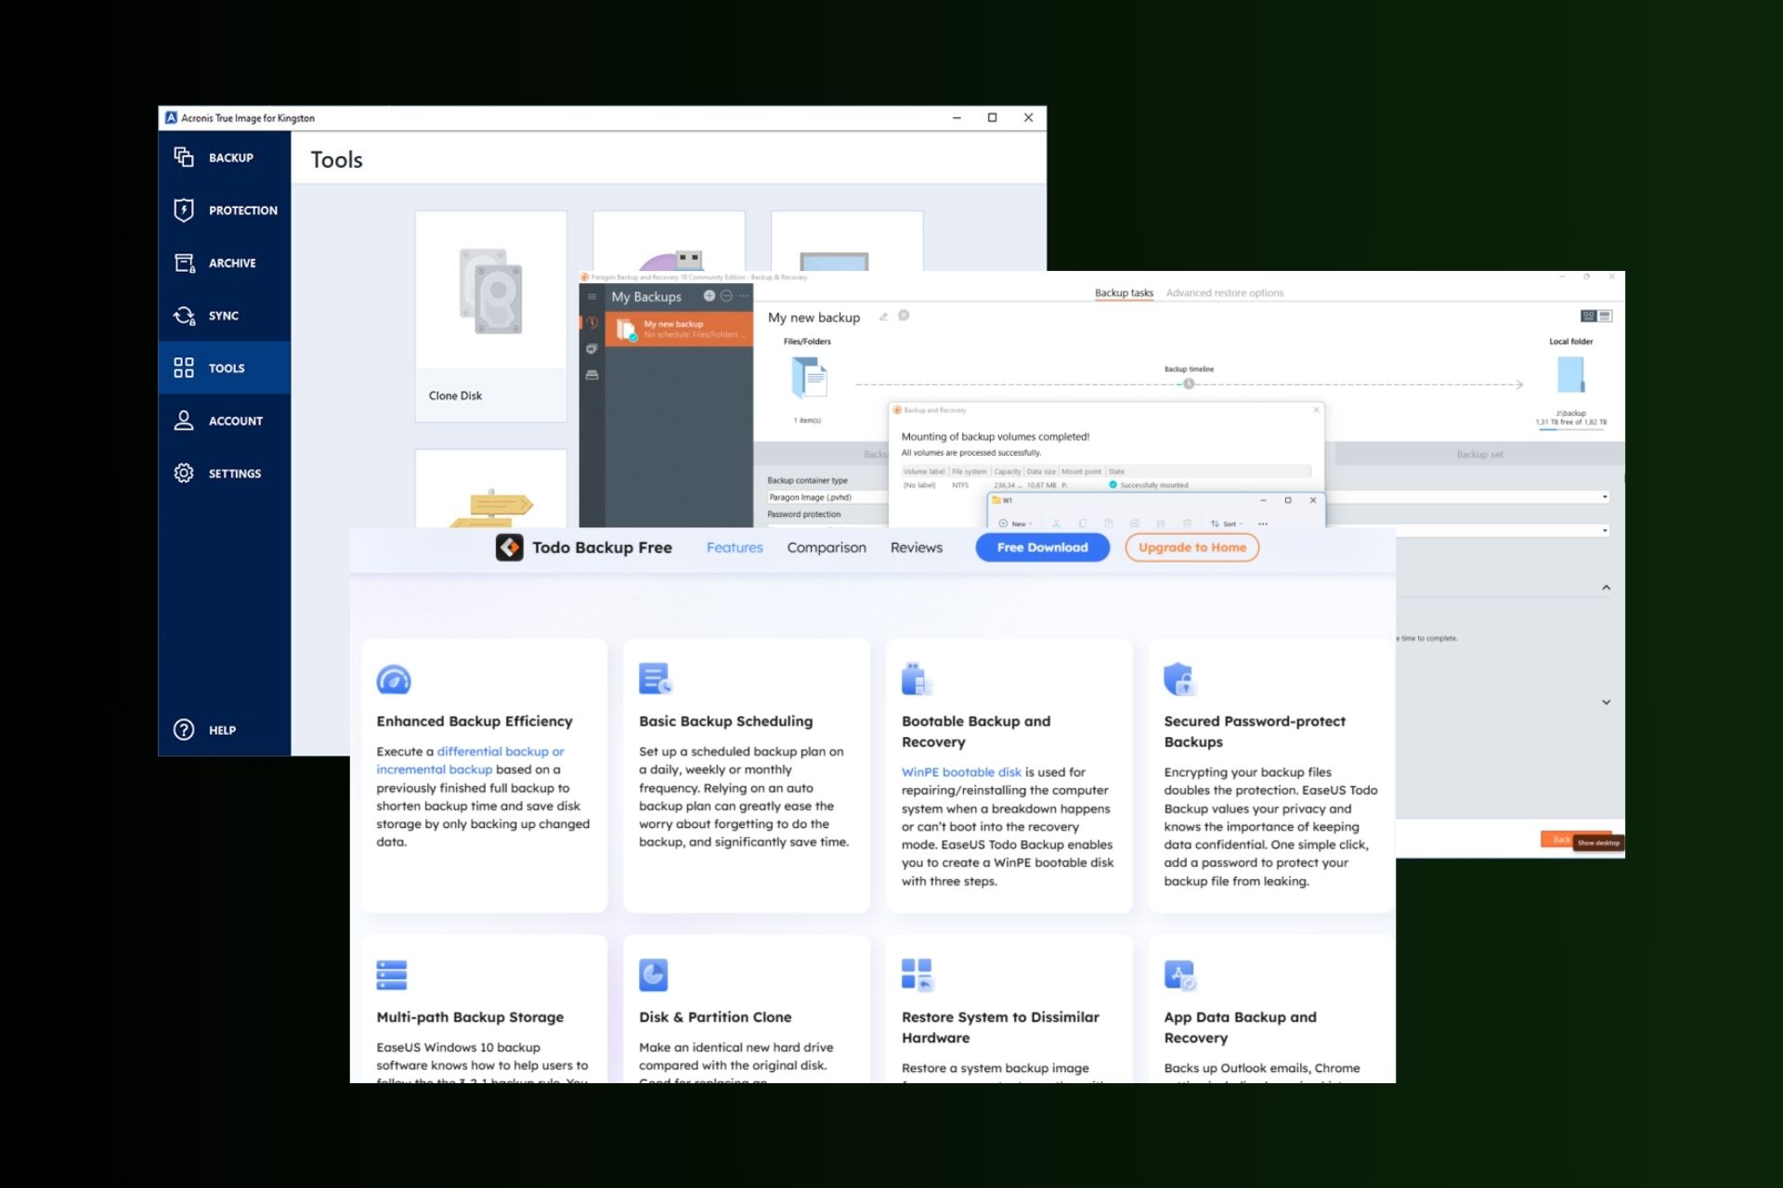Open the Comparison page on the EaseUS site
The width and height of the screenshot is (1783, 1188).
coord(826,548)
